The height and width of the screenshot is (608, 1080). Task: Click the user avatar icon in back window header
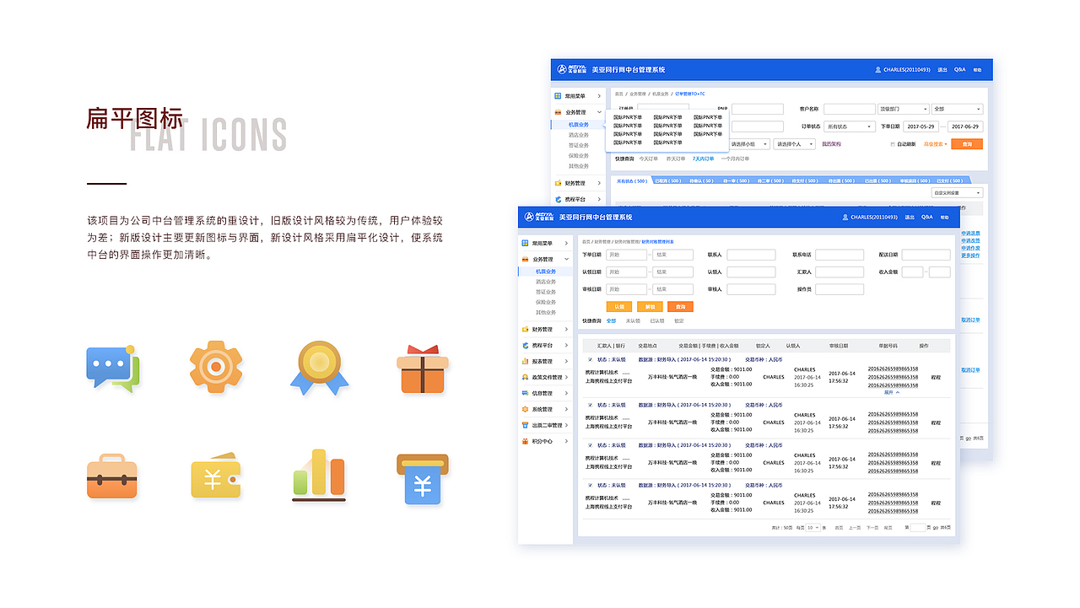pos(878,70)
